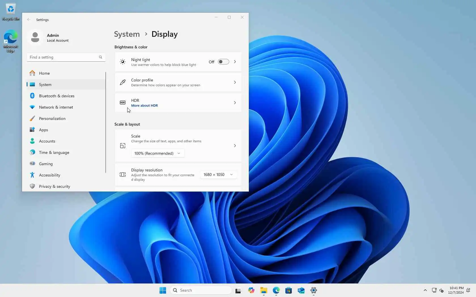
Task: Launch Copilot from the taskbar
Action: pyautogui.click(x=251, y=290)
